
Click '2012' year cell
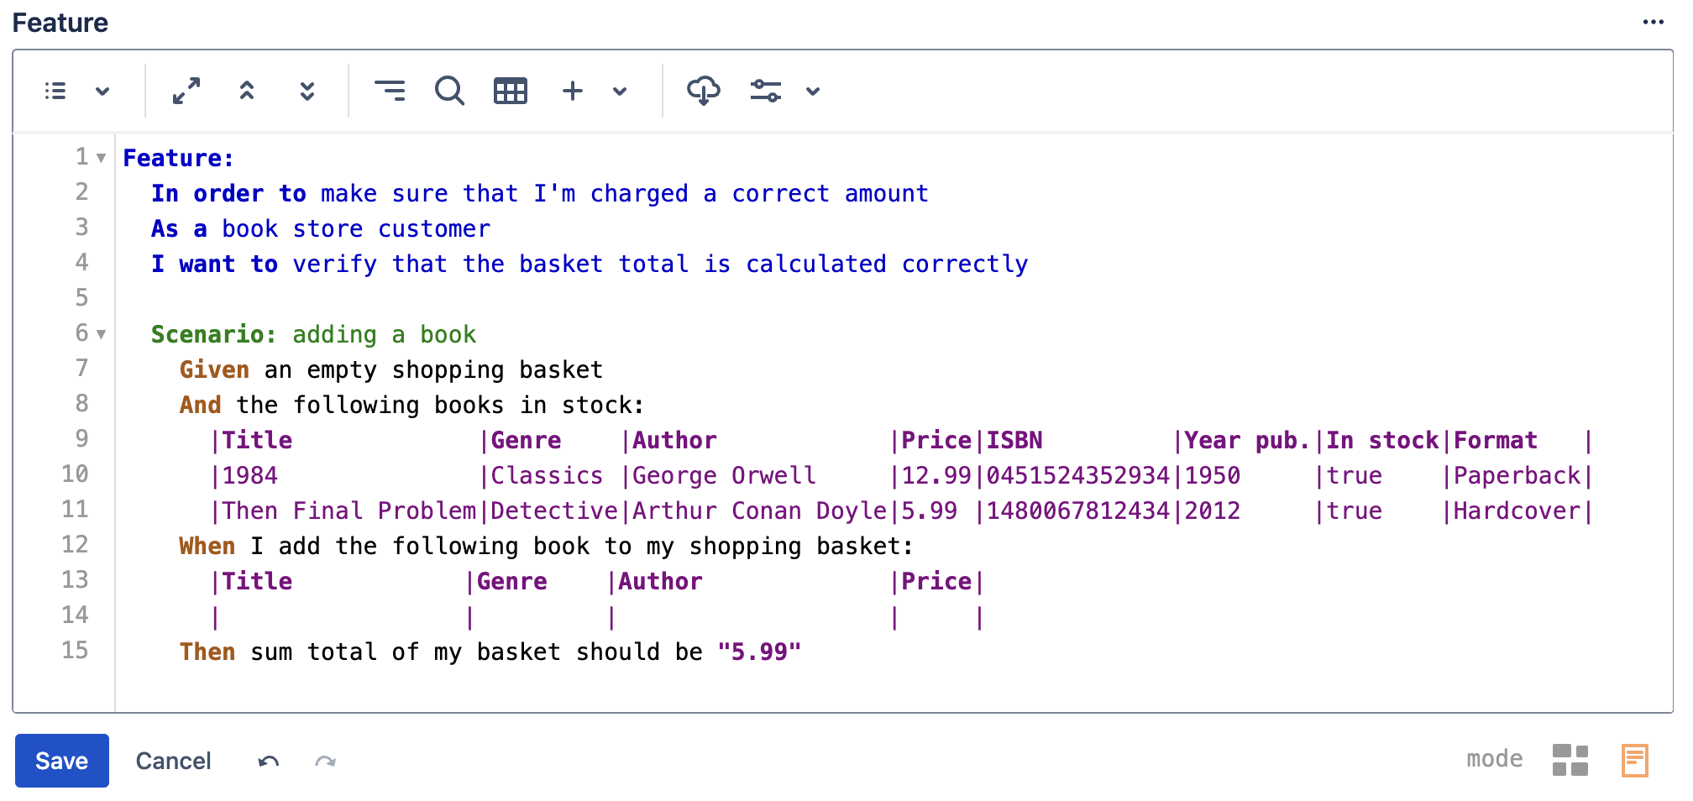pos(1212,510)
